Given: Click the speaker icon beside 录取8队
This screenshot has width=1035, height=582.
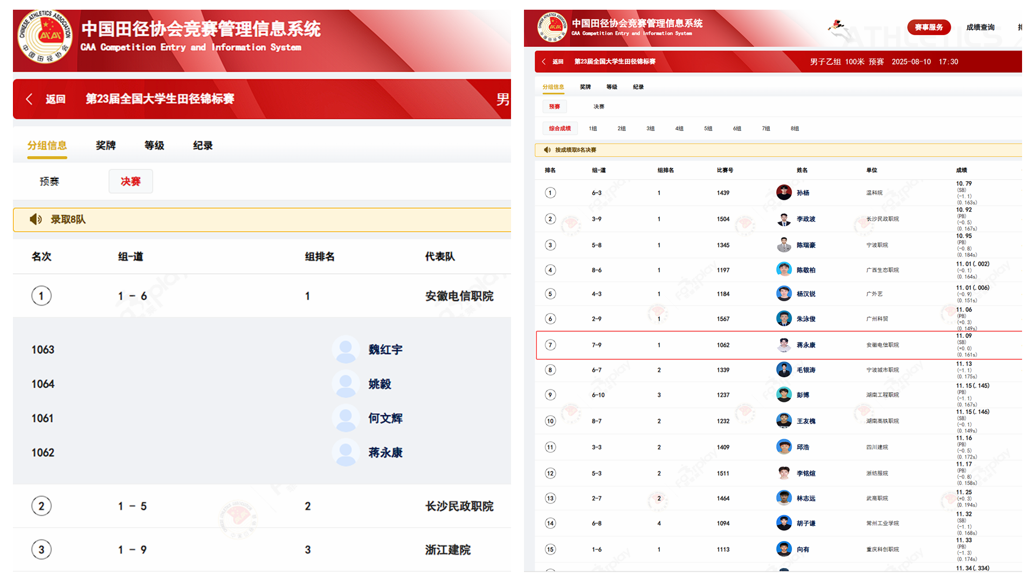Looking at the screenshot, I should pos(36,219).
